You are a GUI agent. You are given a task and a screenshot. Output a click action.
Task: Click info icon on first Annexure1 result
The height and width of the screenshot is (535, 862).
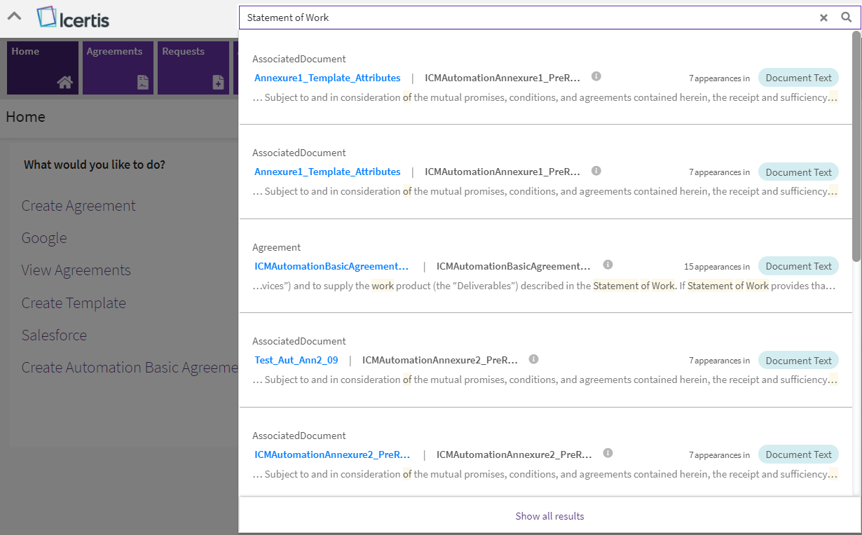point(596,76)
